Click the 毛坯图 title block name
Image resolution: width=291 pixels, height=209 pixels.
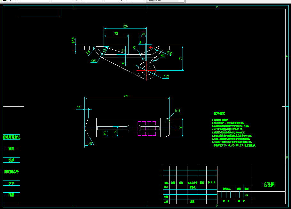269,184
